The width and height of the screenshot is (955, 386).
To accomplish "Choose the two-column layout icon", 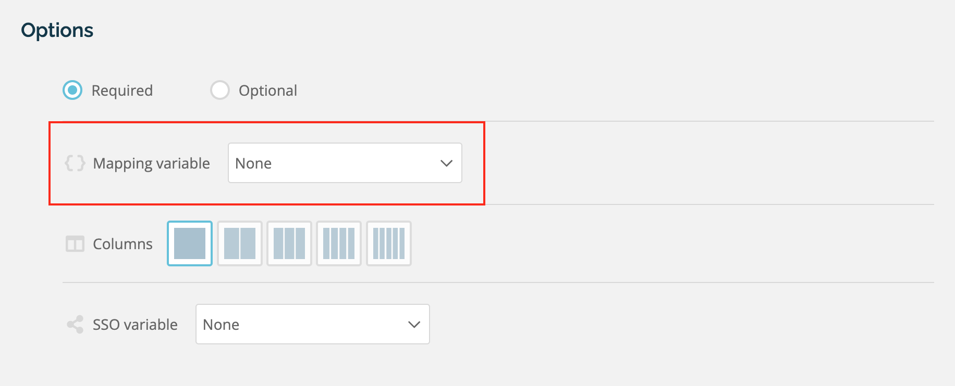I will tap(240, 243).
